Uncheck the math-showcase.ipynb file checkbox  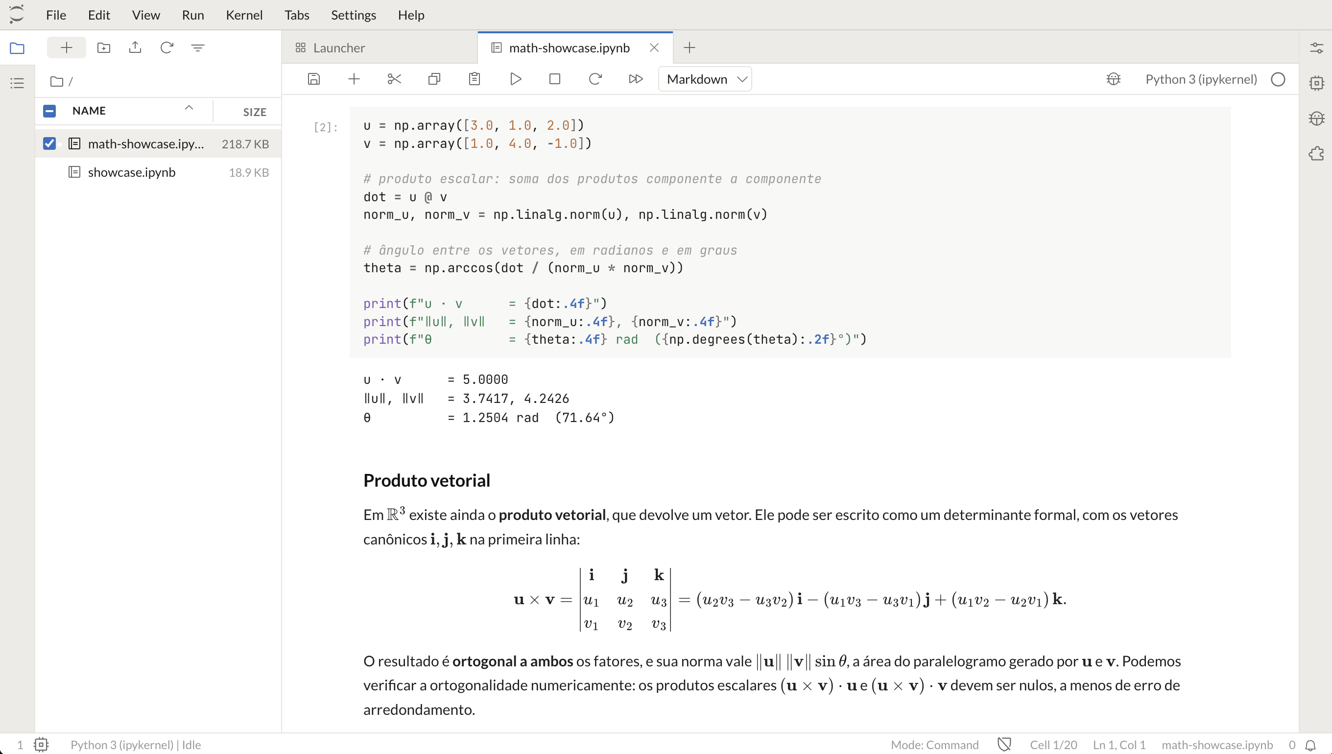click(x=49, y=143)
